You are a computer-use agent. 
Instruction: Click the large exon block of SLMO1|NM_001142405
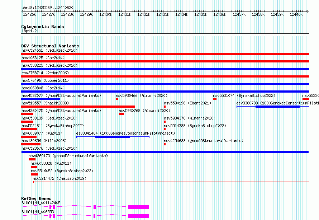tap(138, 207)
